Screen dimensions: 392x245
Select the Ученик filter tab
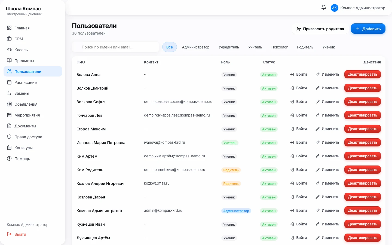pyautogui.click(x=329, y=47)
